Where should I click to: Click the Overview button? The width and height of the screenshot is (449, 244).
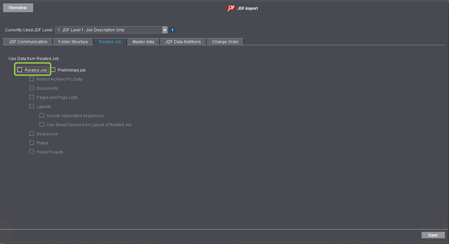point(18,7)
